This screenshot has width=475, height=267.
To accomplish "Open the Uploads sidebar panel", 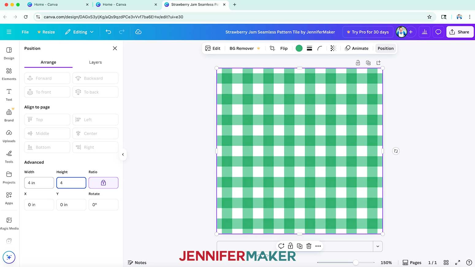I will click(9, 136).
